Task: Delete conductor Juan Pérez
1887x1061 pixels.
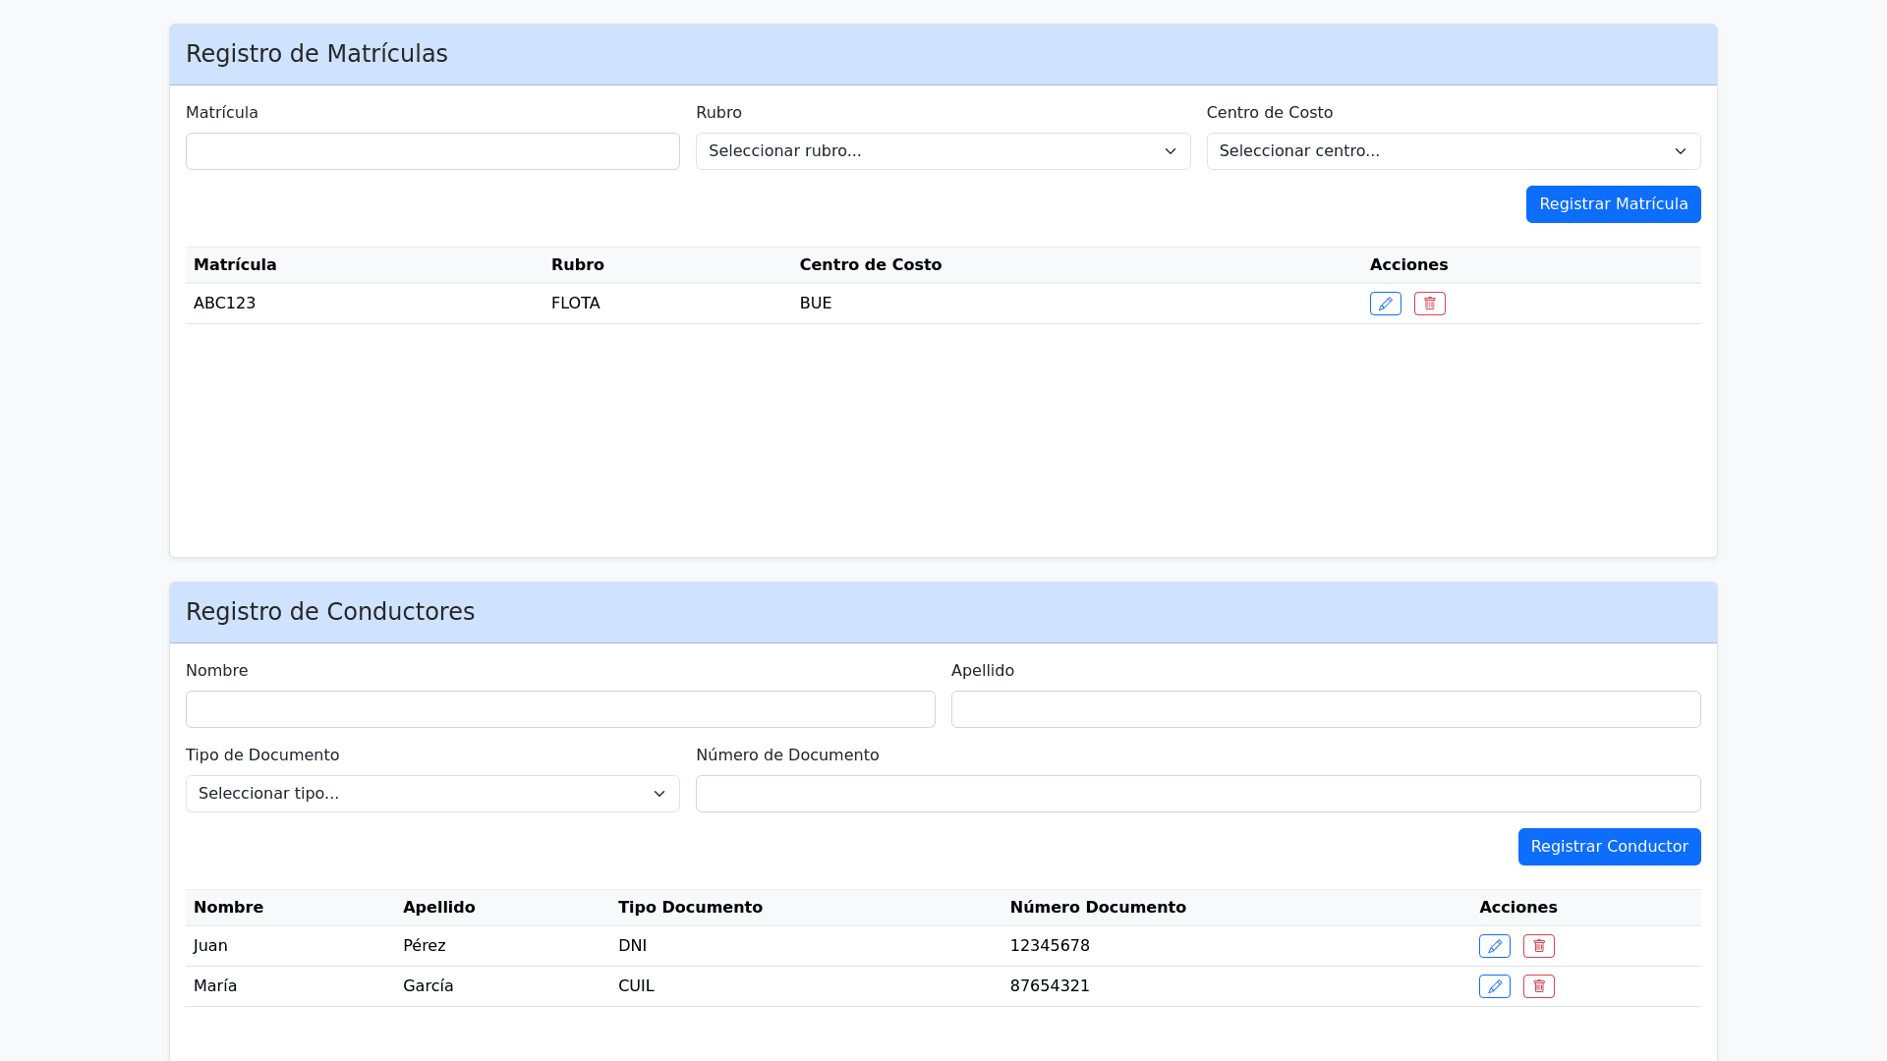Action: click(x=1538, y=946)
